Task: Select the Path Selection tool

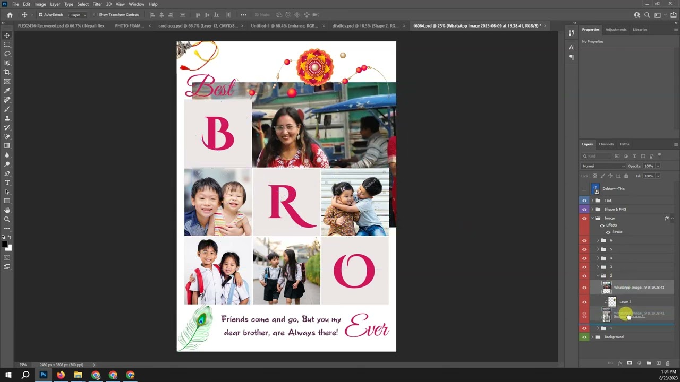Action: (x=7, y=192)
